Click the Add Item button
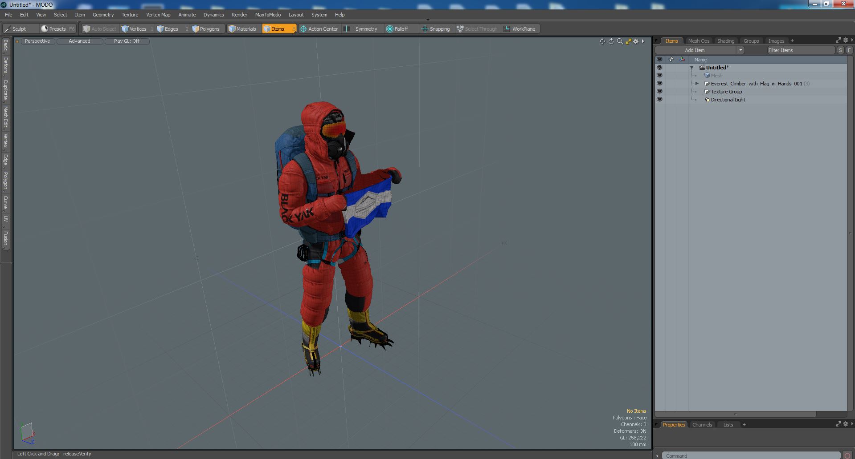This screenshot has width=855, height=459. click(695, 50)
